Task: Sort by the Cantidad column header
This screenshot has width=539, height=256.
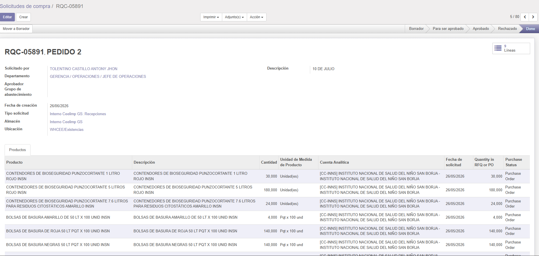Action: [x=269, y=162]
